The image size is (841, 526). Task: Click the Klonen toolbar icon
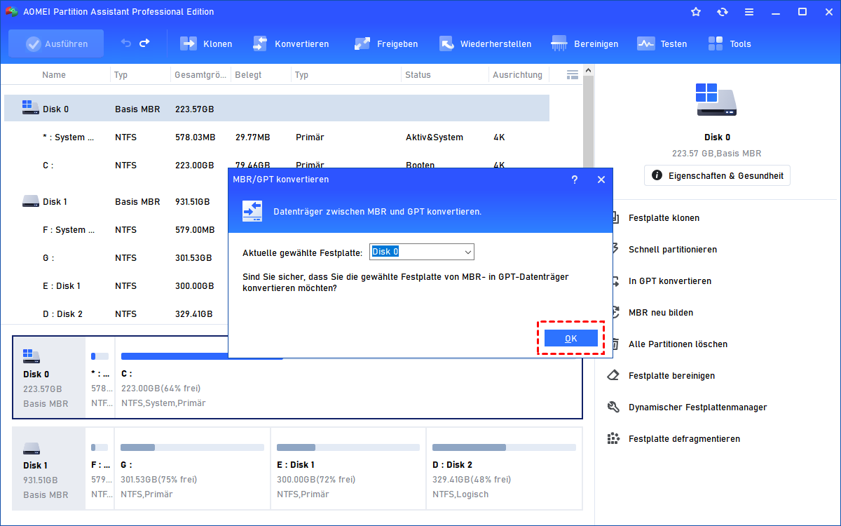(189, 43)
